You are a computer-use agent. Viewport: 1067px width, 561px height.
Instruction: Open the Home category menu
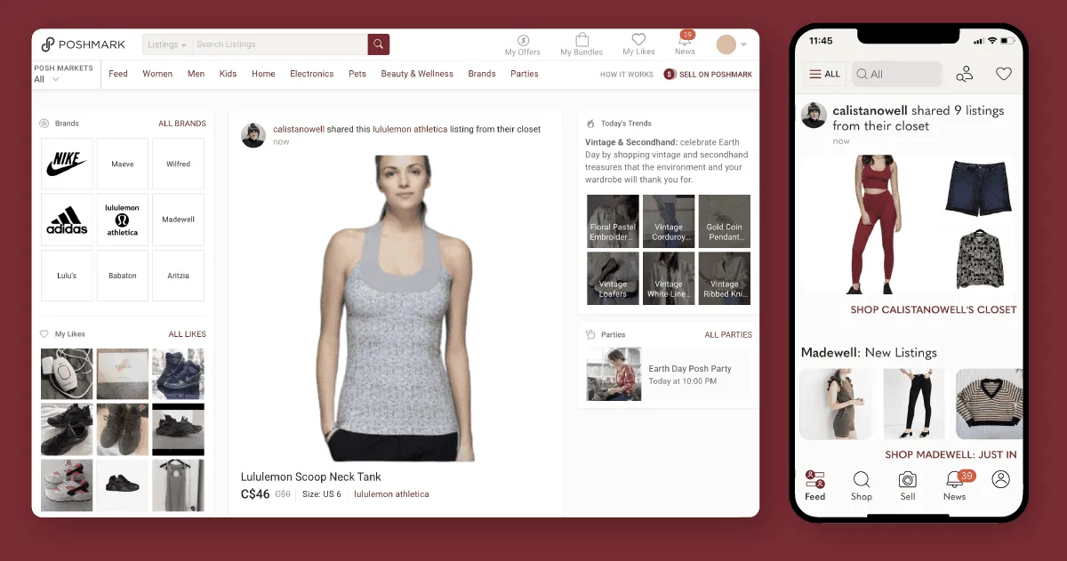click(x=263, y=74)
